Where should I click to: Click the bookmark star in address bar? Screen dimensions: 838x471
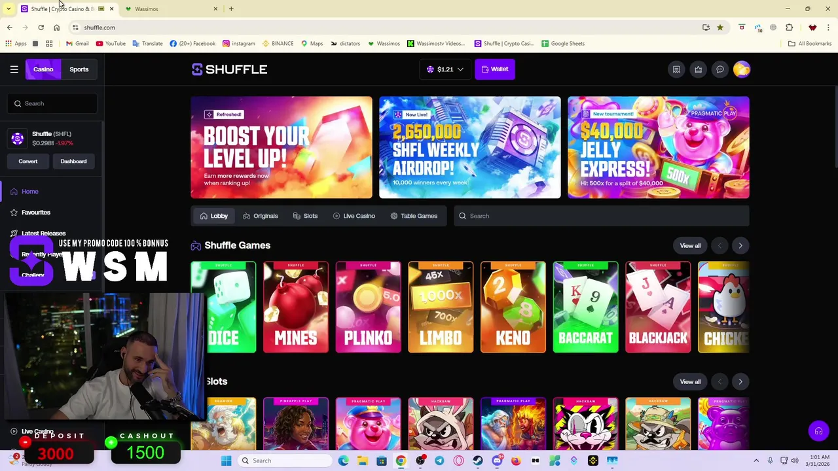[x=720, y=27]
